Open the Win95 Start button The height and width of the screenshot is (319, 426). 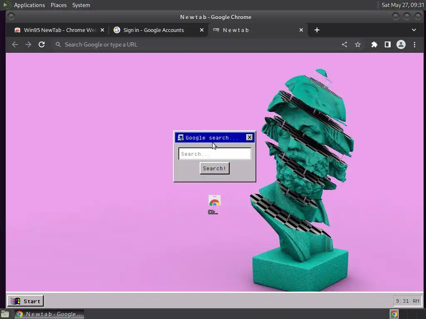[25, 301]
